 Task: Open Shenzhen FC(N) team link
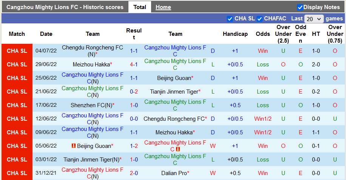coord(91,105)
